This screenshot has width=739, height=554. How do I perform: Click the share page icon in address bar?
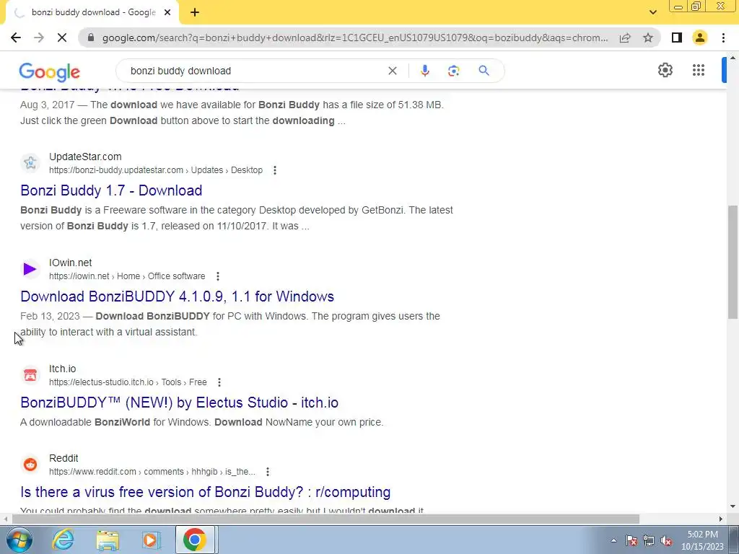625,38
